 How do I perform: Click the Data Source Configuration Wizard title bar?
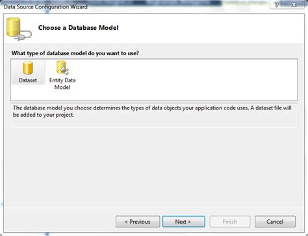[x=45, y=6]
